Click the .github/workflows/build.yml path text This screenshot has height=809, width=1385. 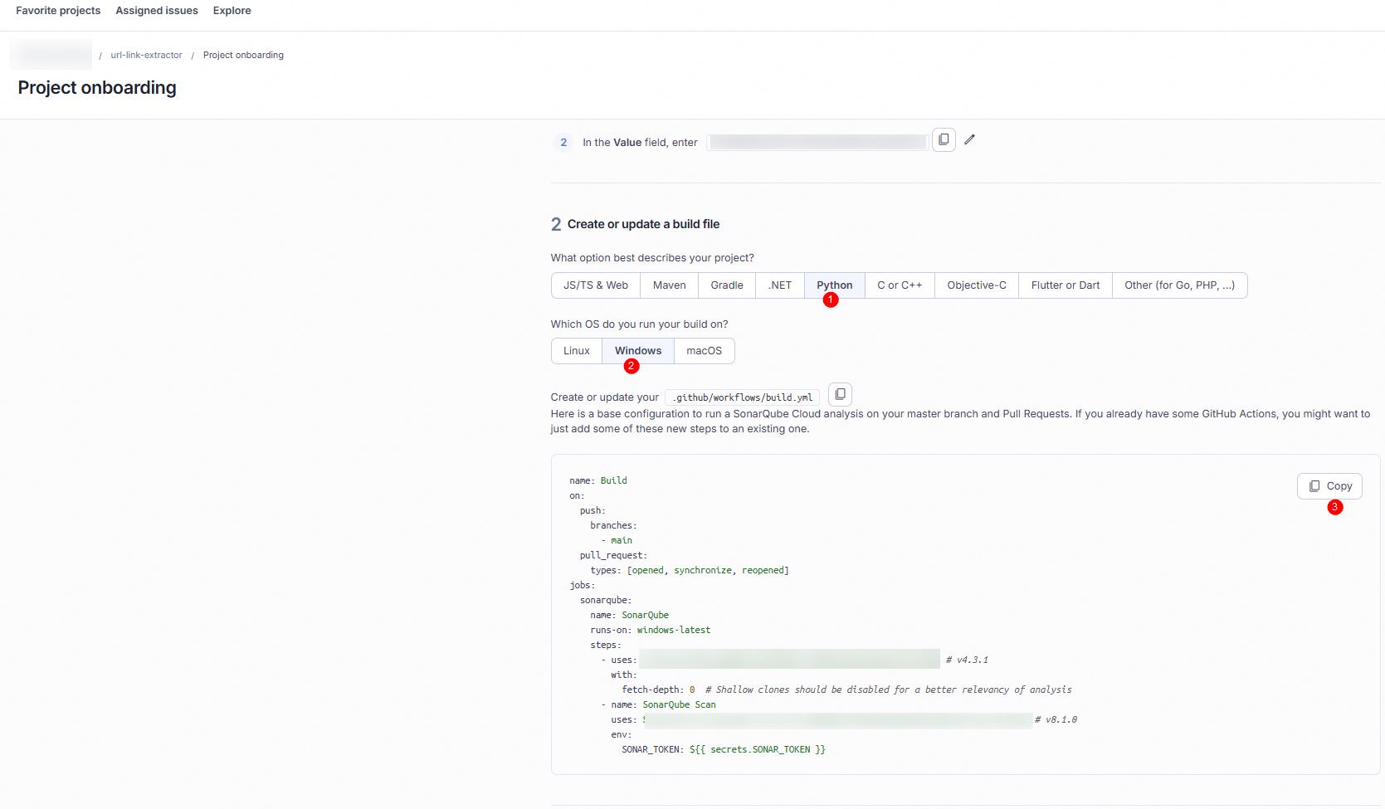click(x=743, y=397)
